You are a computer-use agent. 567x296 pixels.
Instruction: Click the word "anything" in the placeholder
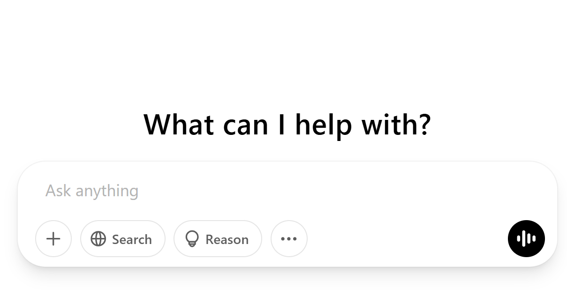pyautogui.click(x=107, y=191)
